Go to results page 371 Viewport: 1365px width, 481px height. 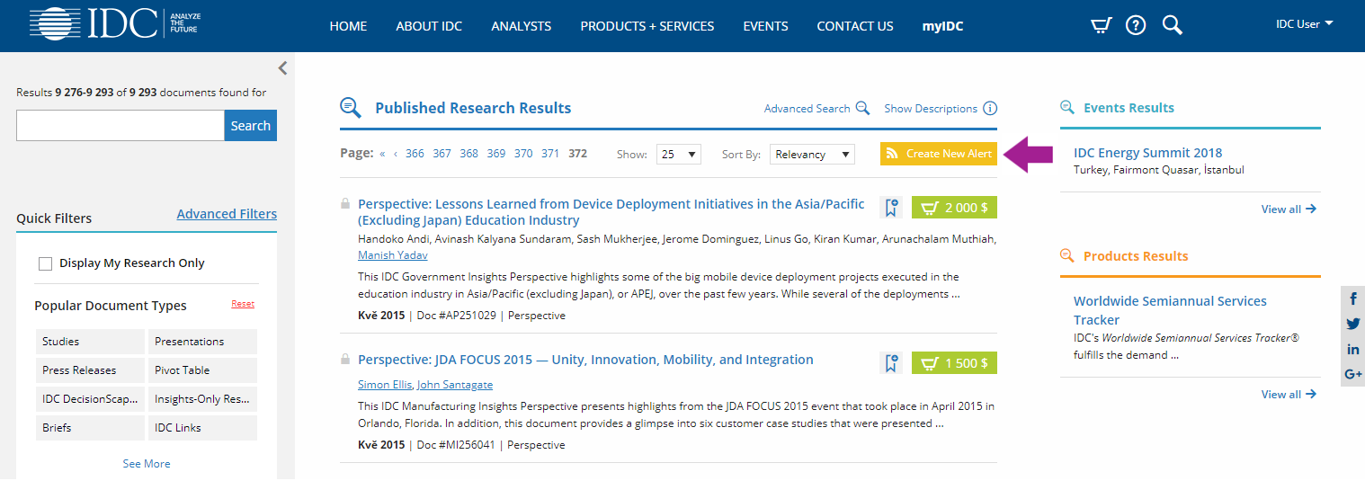[550, 154]
